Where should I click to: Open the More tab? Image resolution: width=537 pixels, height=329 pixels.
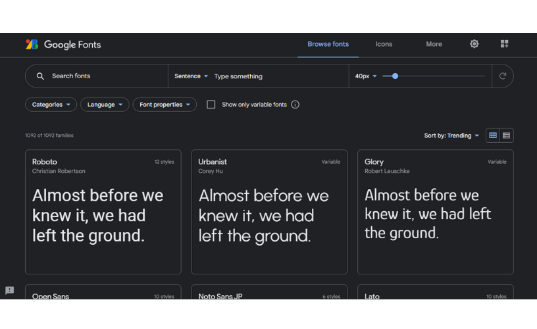(434, 44)
